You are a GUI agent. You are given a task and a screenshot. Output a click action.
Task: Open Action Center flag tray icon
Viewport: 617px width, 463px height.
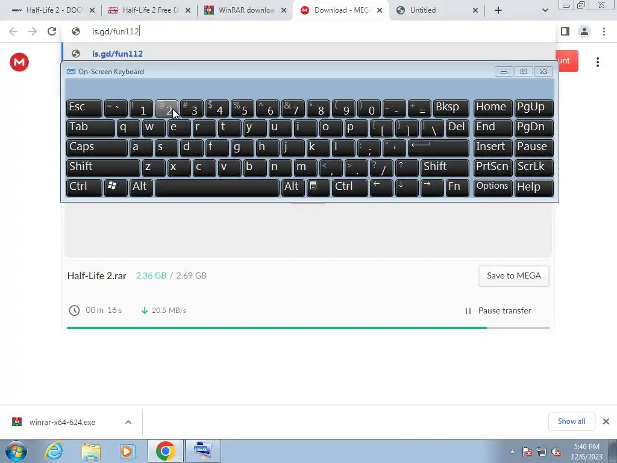(527, 452)
